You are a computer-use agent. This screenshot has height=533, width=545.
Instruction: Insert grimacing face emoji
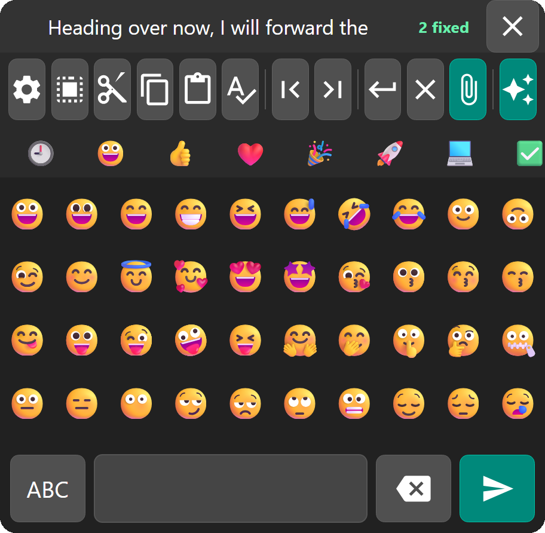click(354, 403)
